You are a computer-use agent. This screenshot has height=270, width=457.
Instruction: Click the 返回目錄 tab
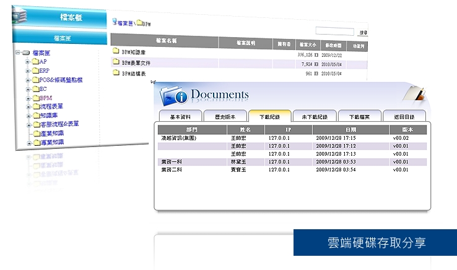pos(404,116)
